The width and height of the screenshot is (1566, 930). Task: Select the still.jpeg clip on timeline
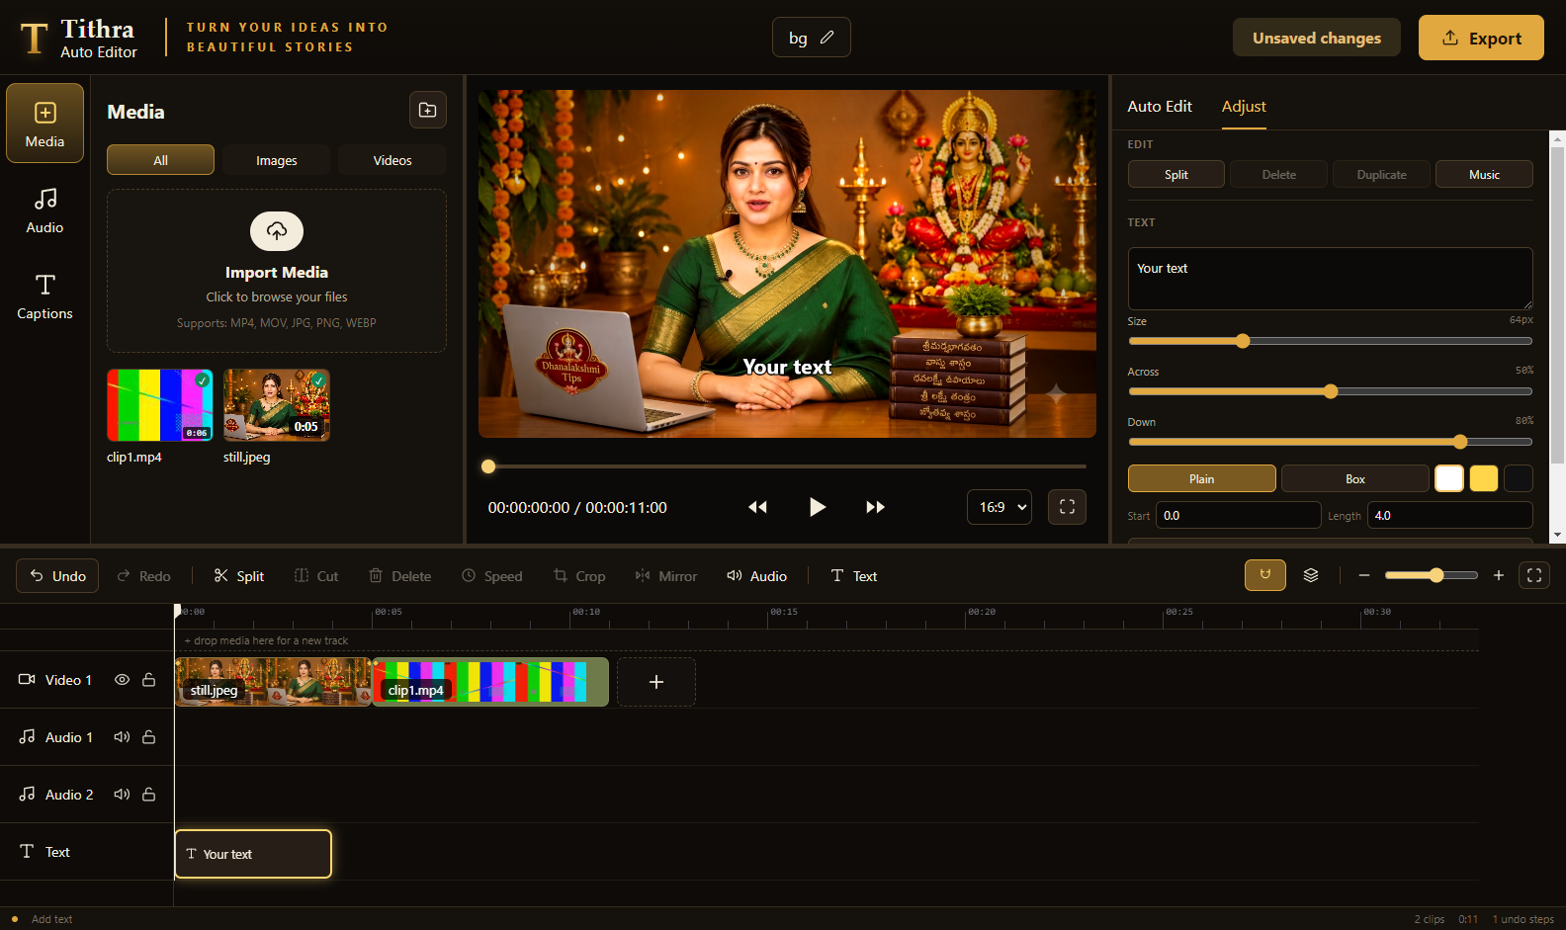[273, 682]
